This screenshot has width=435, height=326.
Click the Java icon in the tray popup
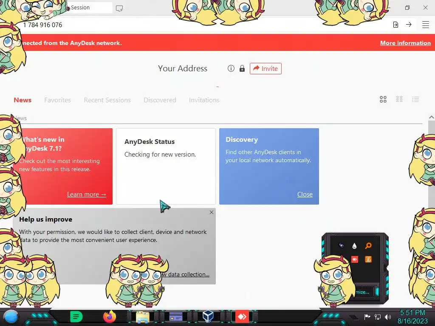368,259
